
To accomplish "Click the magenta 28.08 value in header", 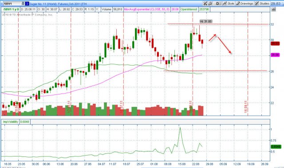I will point(175,9).
